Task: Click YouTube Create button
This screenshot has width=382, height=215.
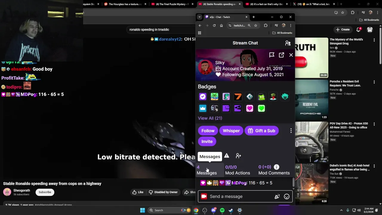Action: click(343, 30)
